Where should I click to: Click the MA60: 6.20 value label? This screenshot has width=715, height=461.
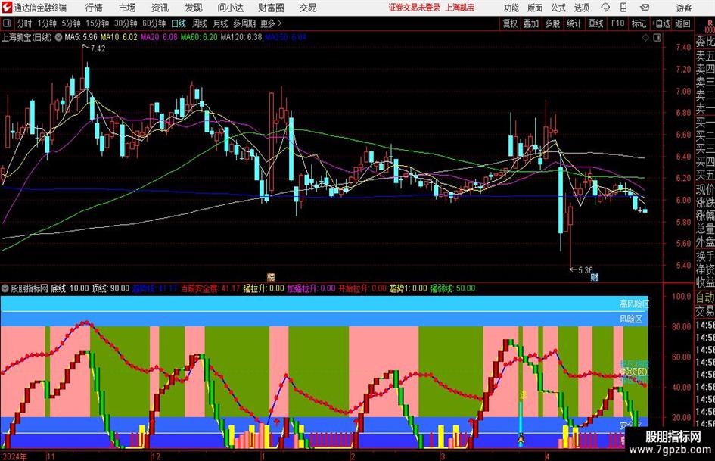199,37
